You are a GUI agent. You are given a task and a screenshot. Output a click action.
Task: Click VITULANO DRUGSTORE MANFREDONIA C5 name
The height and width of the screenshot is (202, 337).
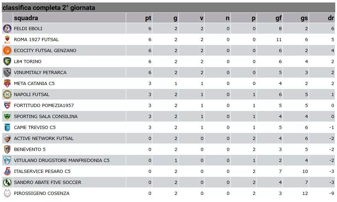pyautogui.click(x=62, y=160)
